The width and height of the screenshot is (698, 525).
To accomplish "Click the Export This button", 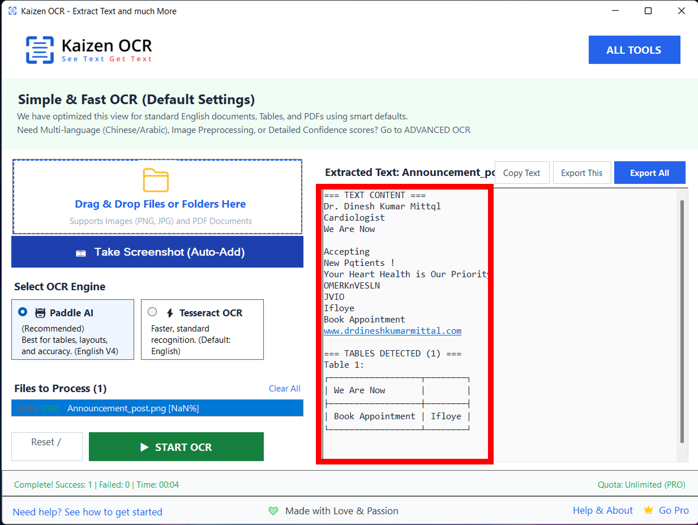I will point(582,173).
